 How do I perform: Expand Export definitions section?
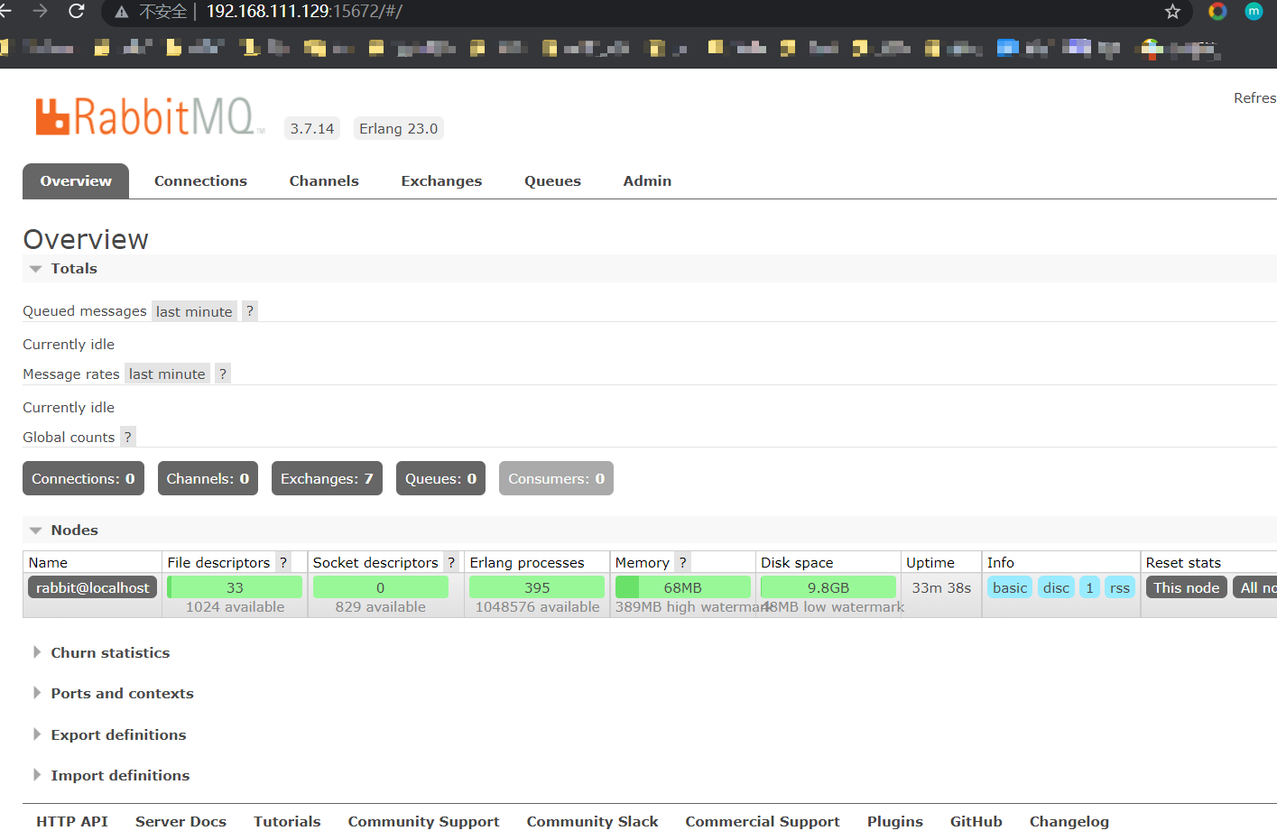point(109,734)
